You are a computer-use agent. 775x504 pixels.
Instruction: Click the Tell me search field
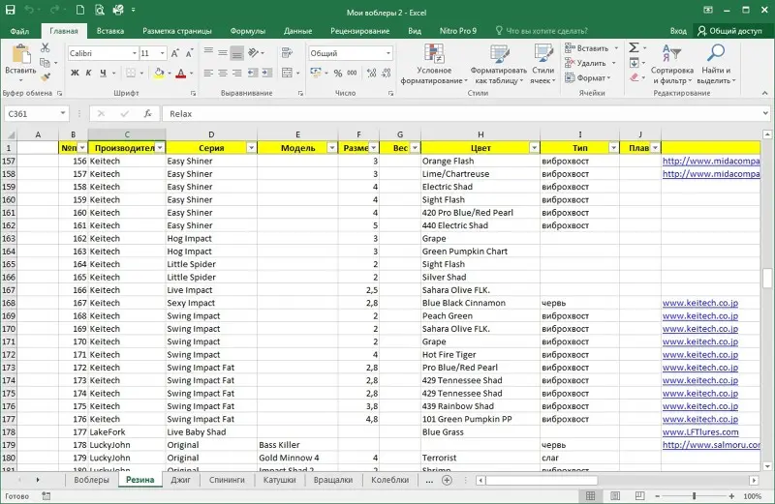tap(542, 31)
